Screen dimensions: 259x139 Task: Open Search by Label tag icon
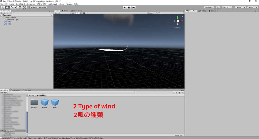(x=179, y=93)
